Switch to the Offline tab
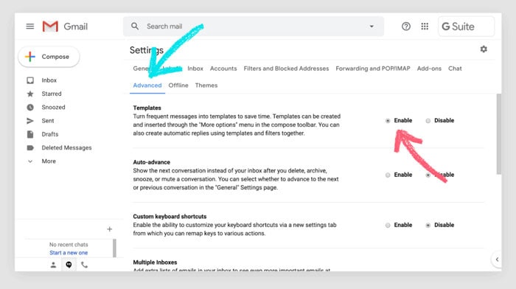Image resolution: width=516 pixels, height=289 pixels. [178, 86]
